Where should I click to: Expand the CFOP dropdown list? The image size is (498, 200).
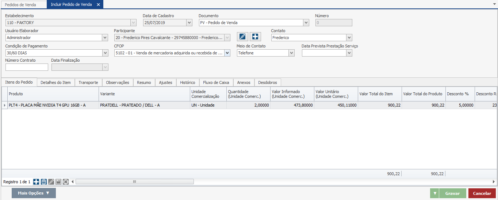click(227, 53)
